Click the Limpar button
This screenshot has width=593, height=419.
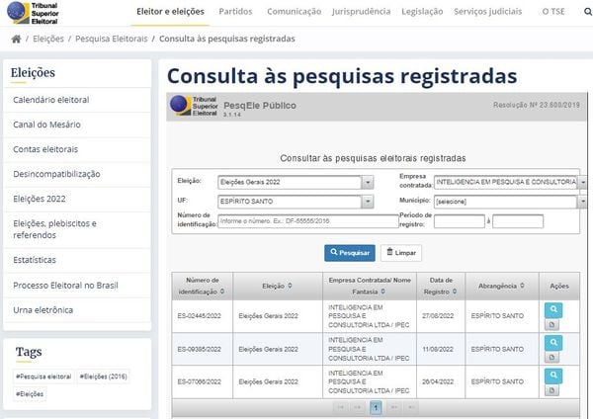[x=401, y=253]
